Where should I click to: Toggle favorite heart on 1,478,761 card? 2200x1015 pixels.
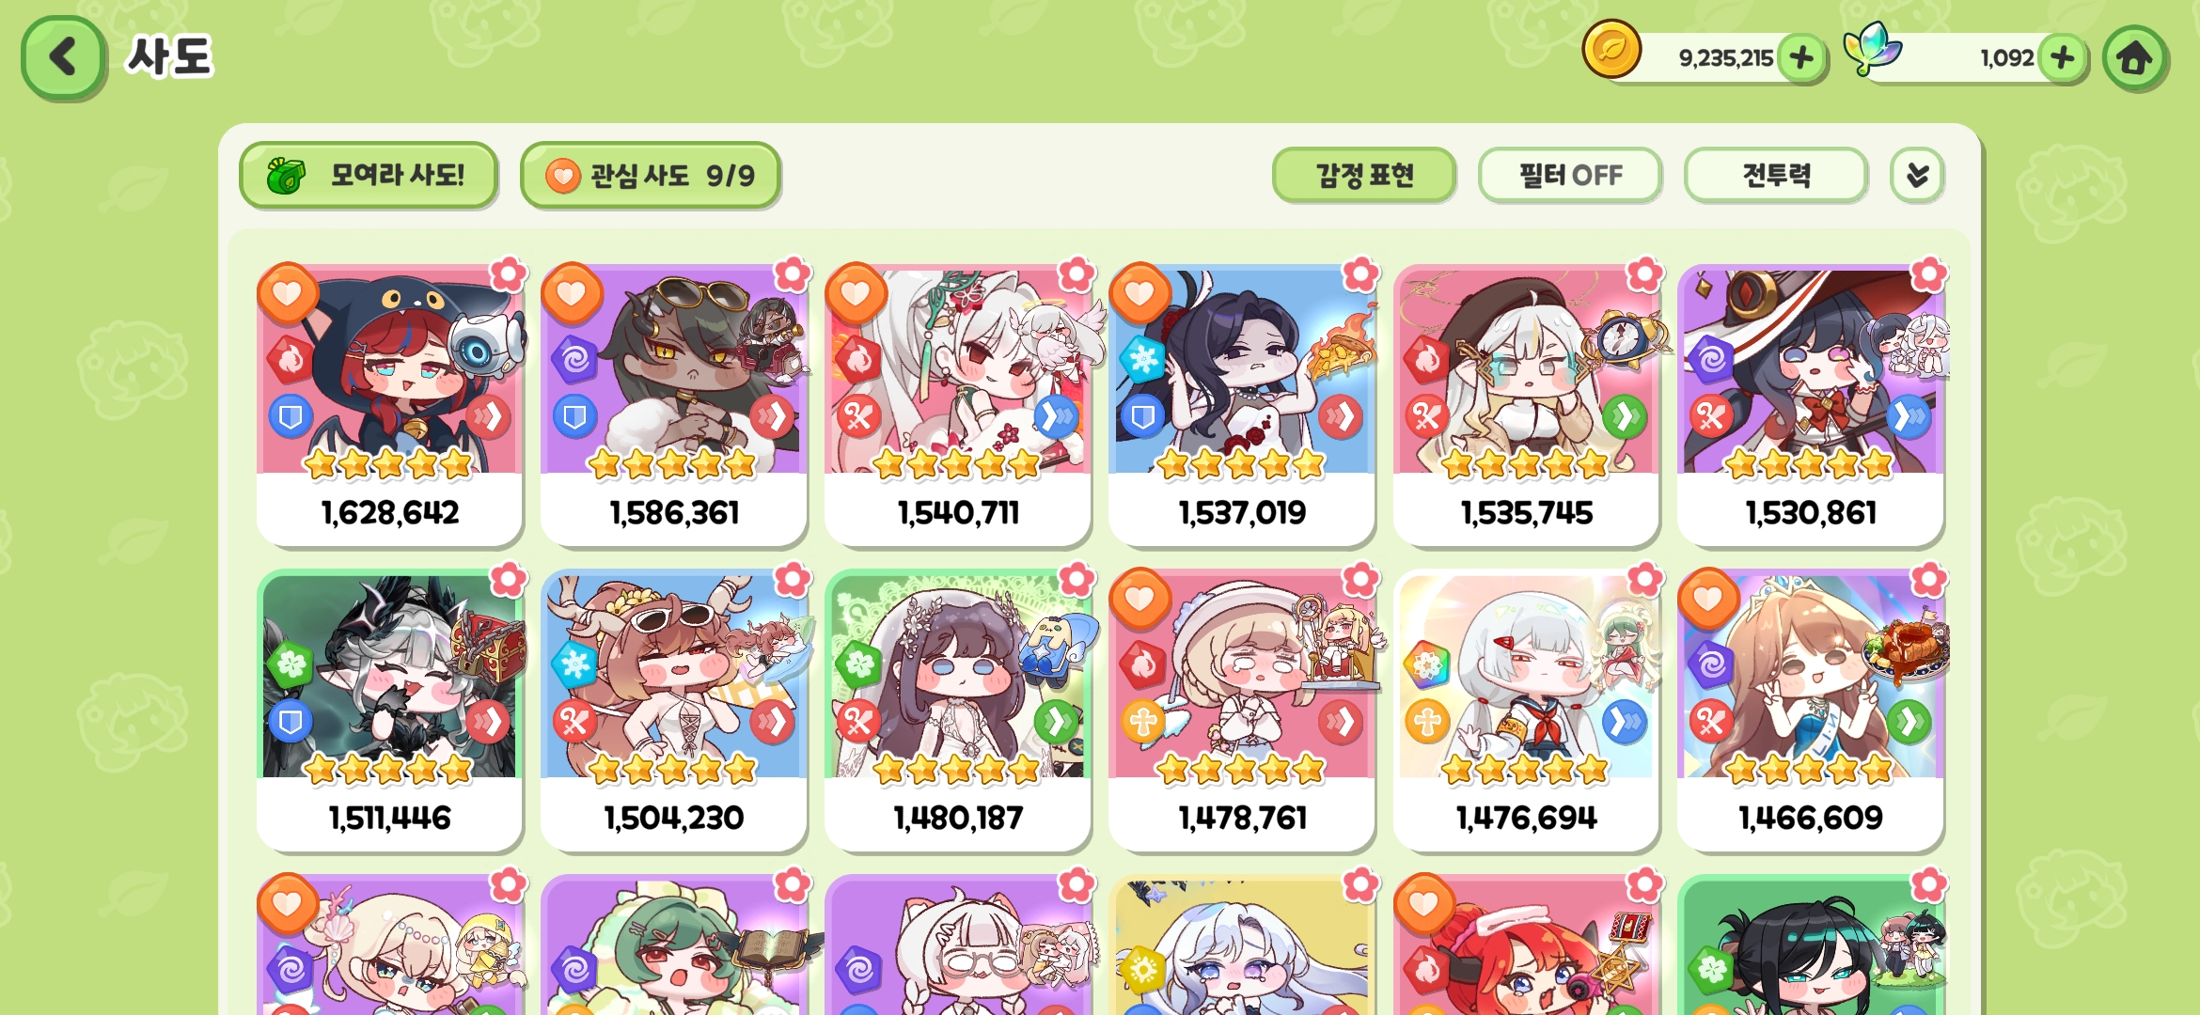click(x=1140, y=600)
